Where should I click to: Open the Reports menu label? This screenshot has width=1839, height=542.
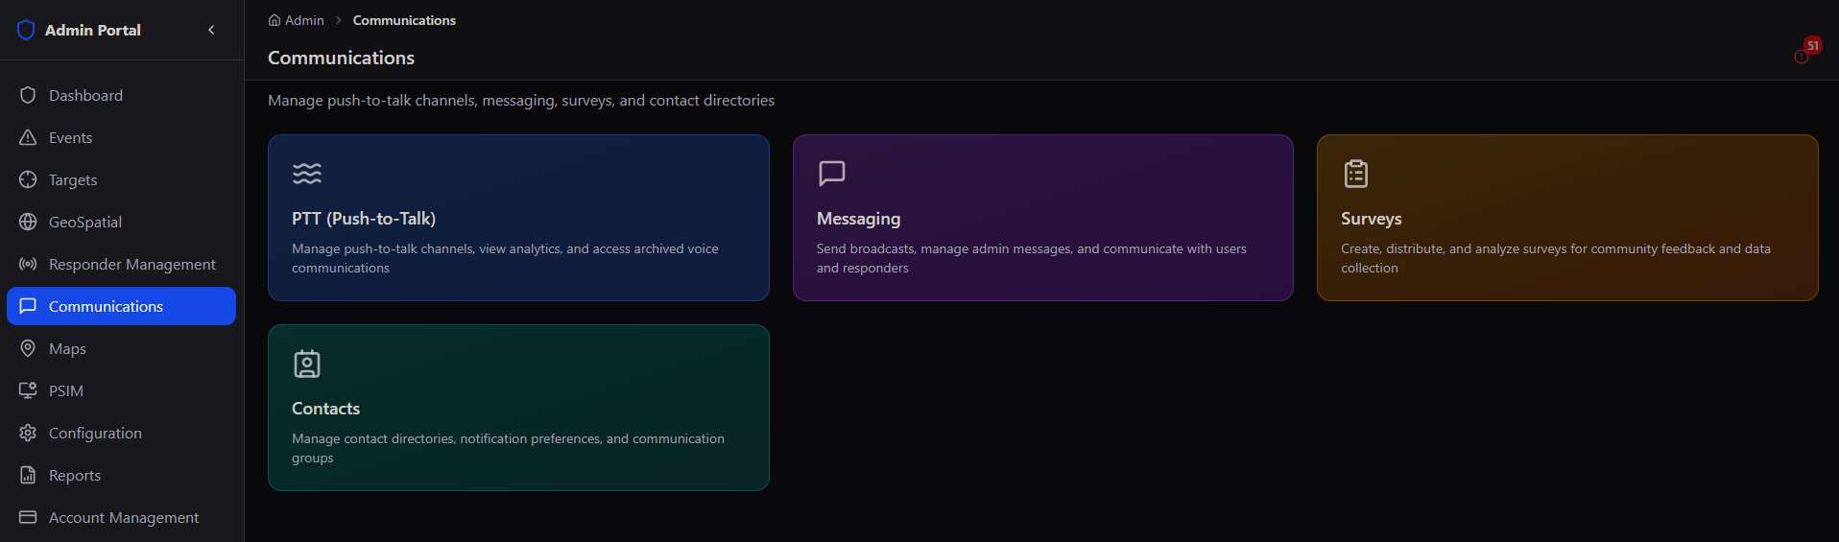(75, 475)
